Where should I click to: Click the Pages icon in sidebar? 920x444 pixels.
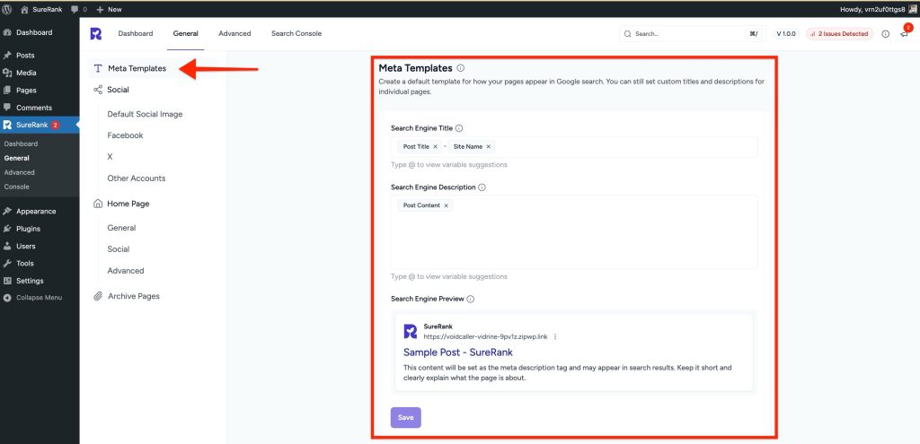click(7, 91)
